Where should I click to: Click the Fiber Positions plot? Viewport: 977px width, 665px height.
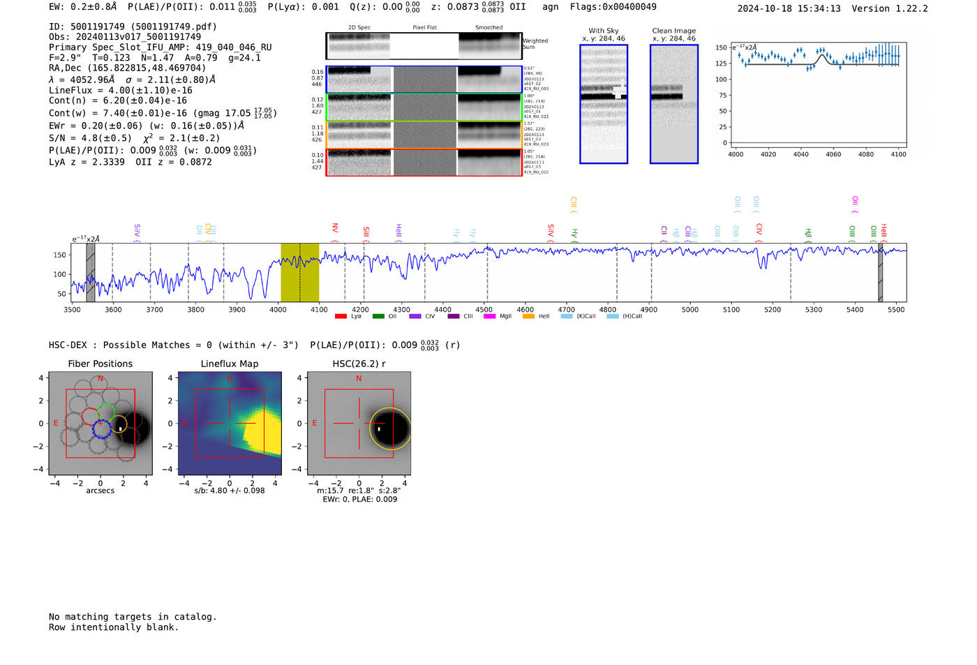[100, 424]
